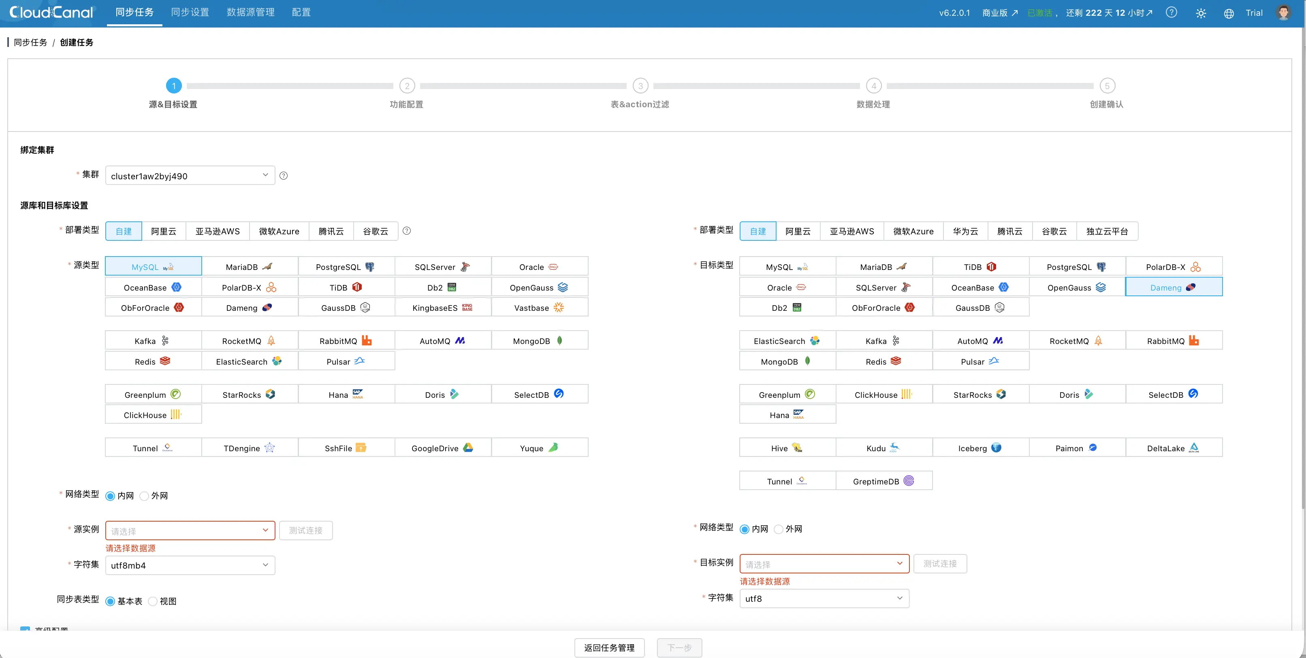Select ClickHouse as target type
The height and width of the screenshot is (658, 1306).
pos(884,394)
